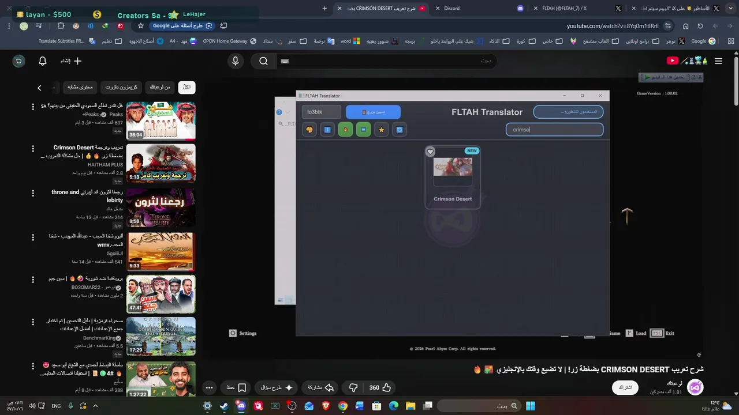Reload the page in browser toolbar
Screen dimensions: 739x415
tap(700, 26)
